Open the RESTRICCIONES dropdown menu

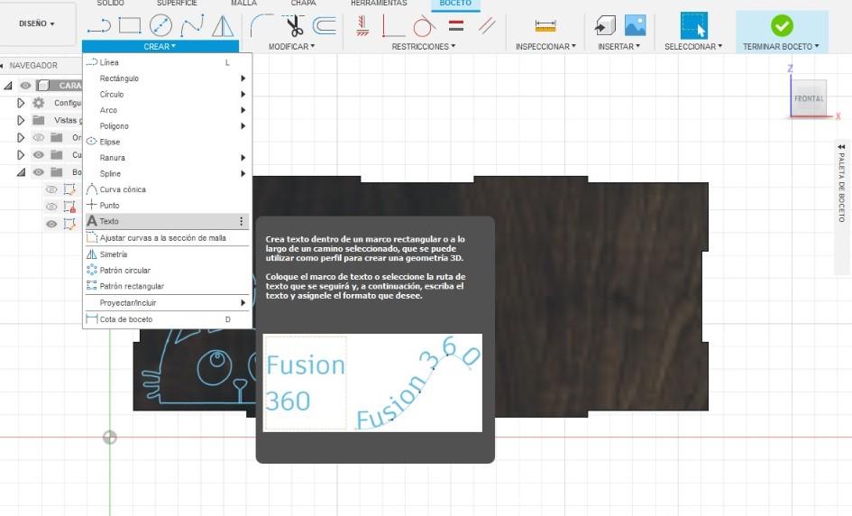(423, 47)
